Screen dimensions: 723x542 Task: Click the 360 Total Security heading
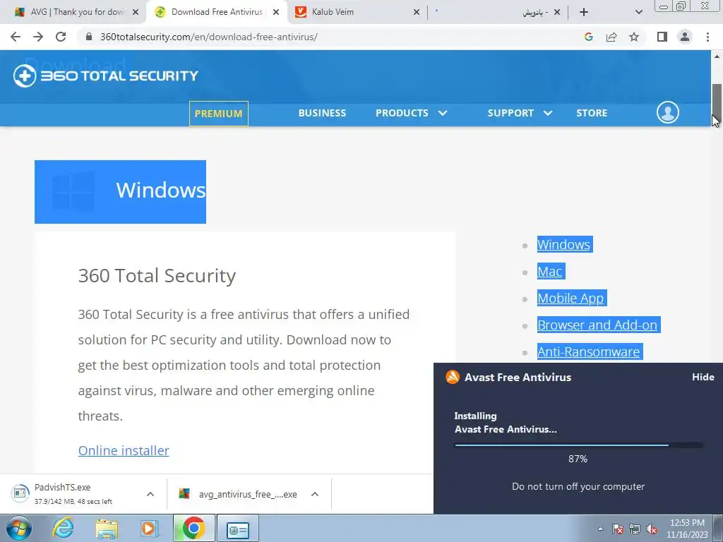[157, 276]
